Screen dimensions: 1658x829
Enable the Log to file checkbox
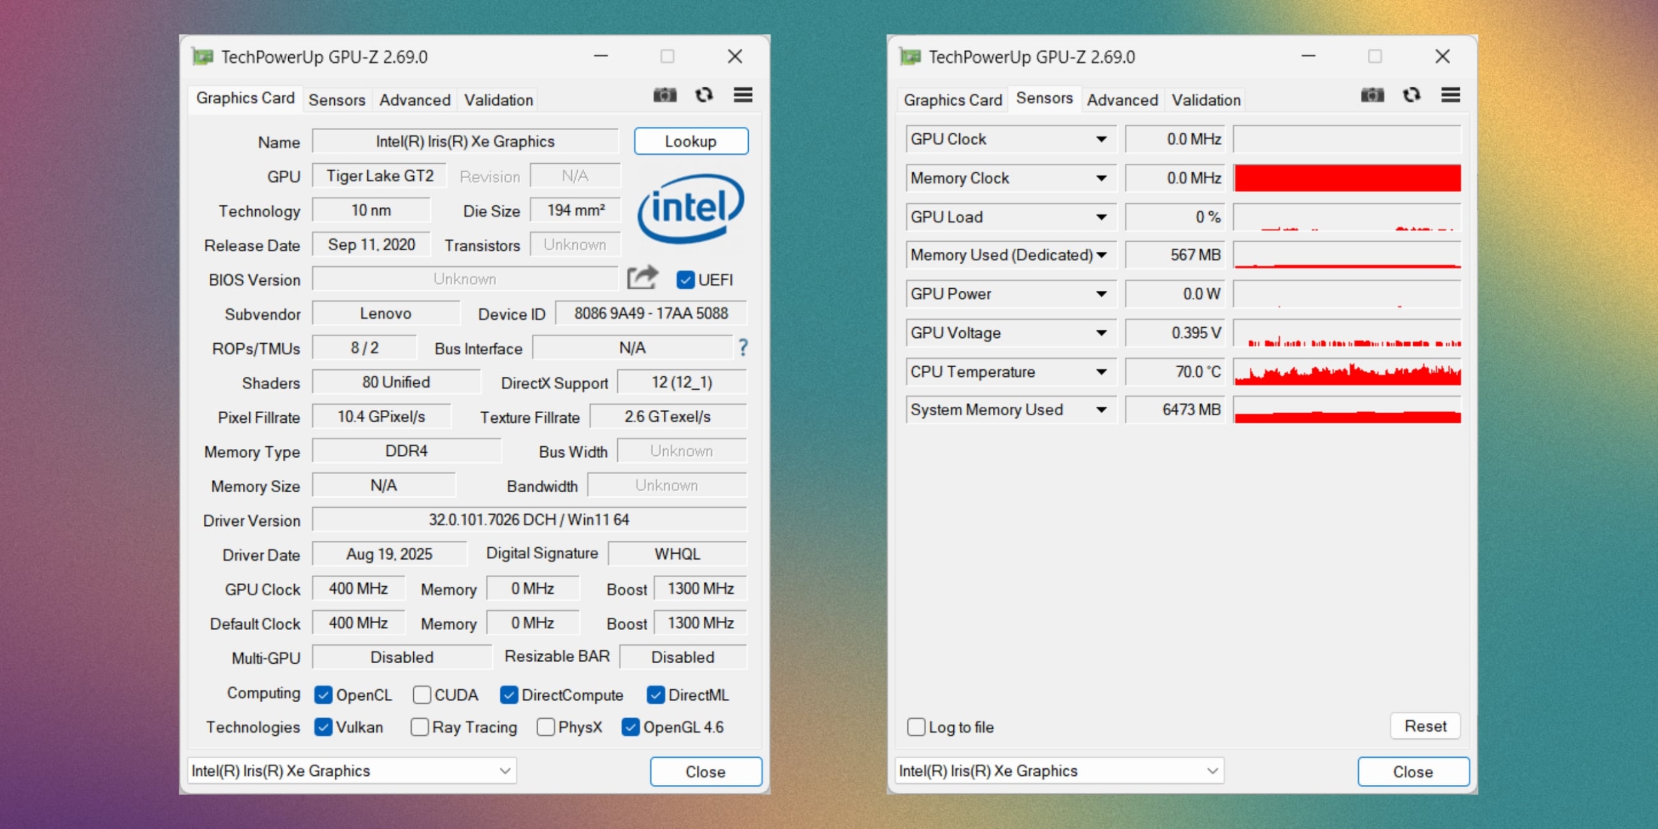click(x=916, y=727)
